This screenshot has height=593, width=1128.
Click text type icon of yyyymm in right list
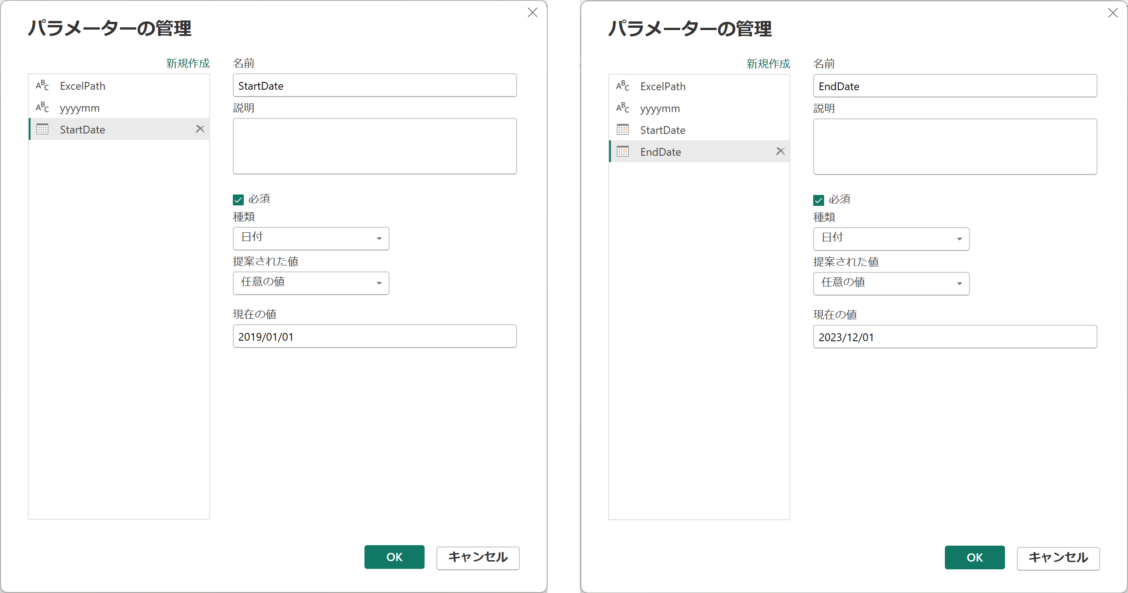pos(622,108)
